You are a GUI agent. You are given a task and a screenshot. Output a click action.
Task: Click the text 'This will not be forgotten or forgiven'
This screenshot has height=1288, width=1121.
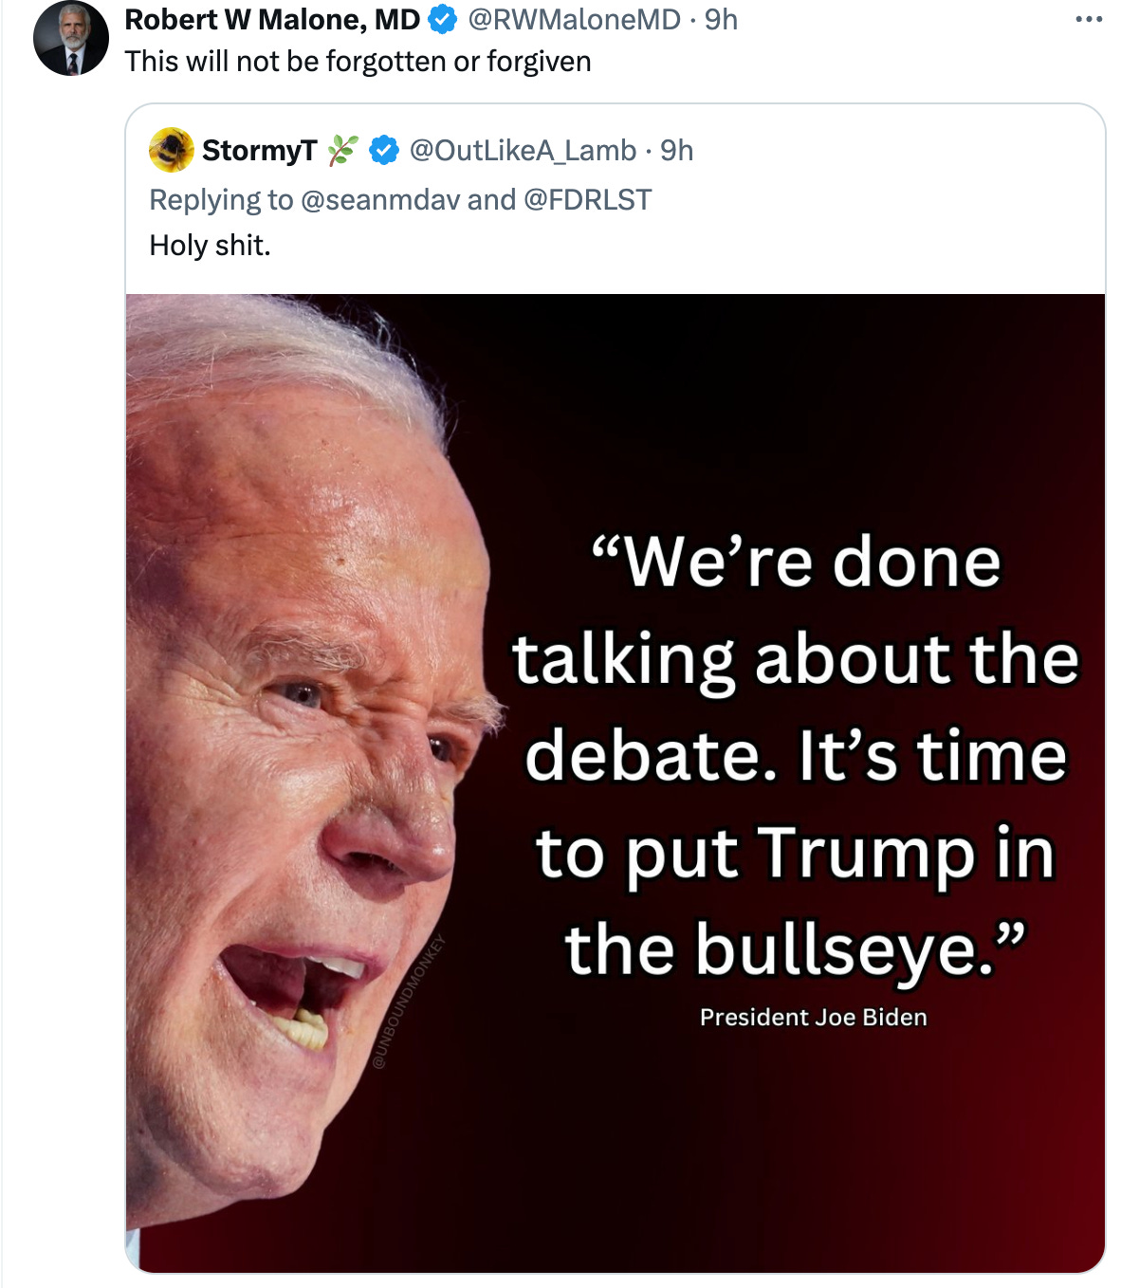358,62
